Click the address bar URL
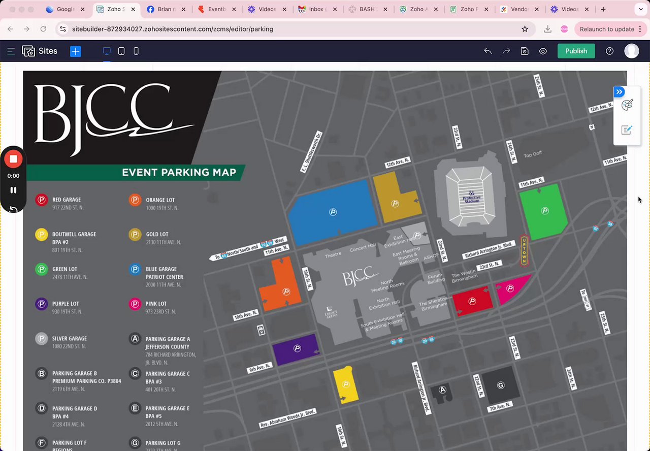 pyautogui.click(x=173, y=29)
